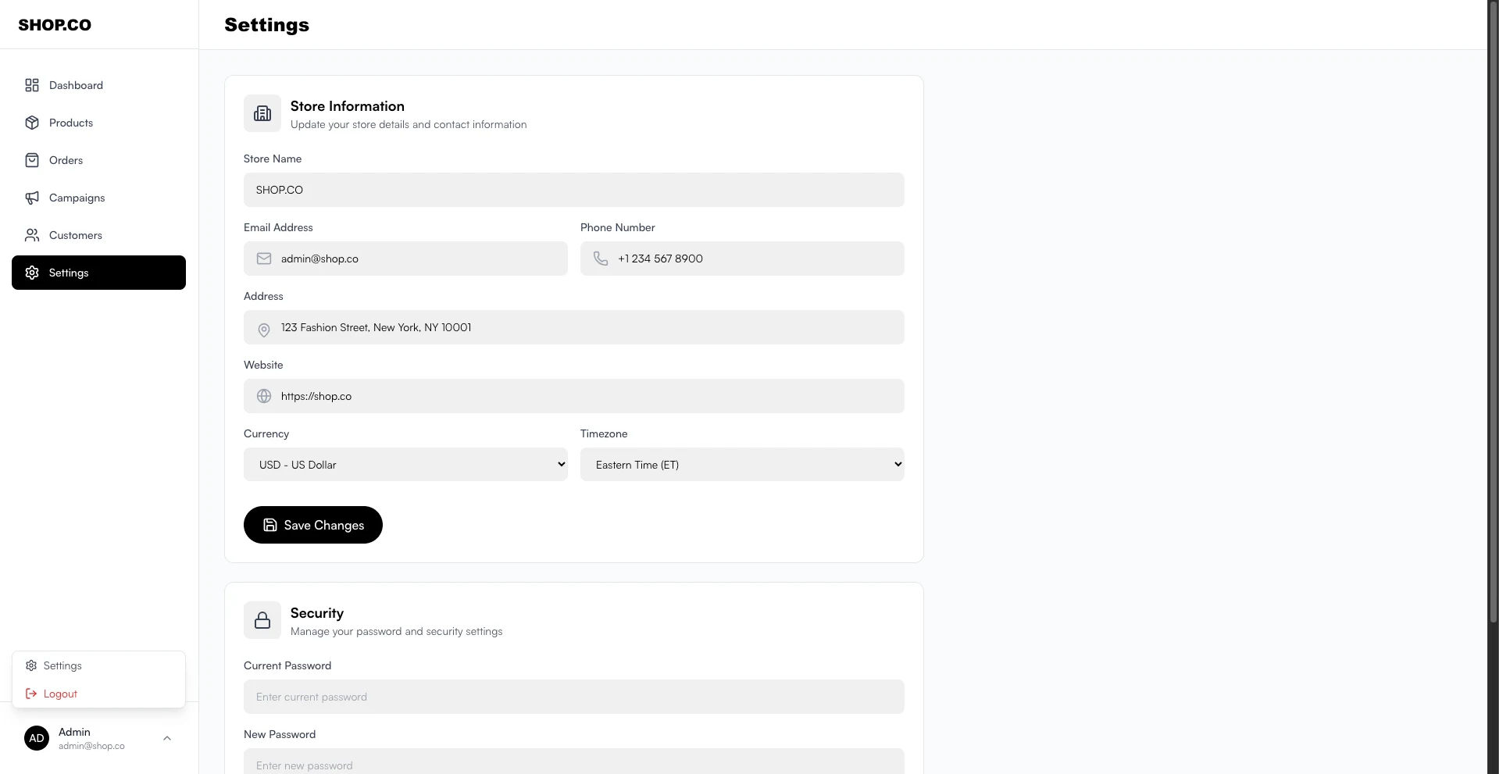Click the Security padlock icon
The image size is (1499, 774).
tap(262, 620)
